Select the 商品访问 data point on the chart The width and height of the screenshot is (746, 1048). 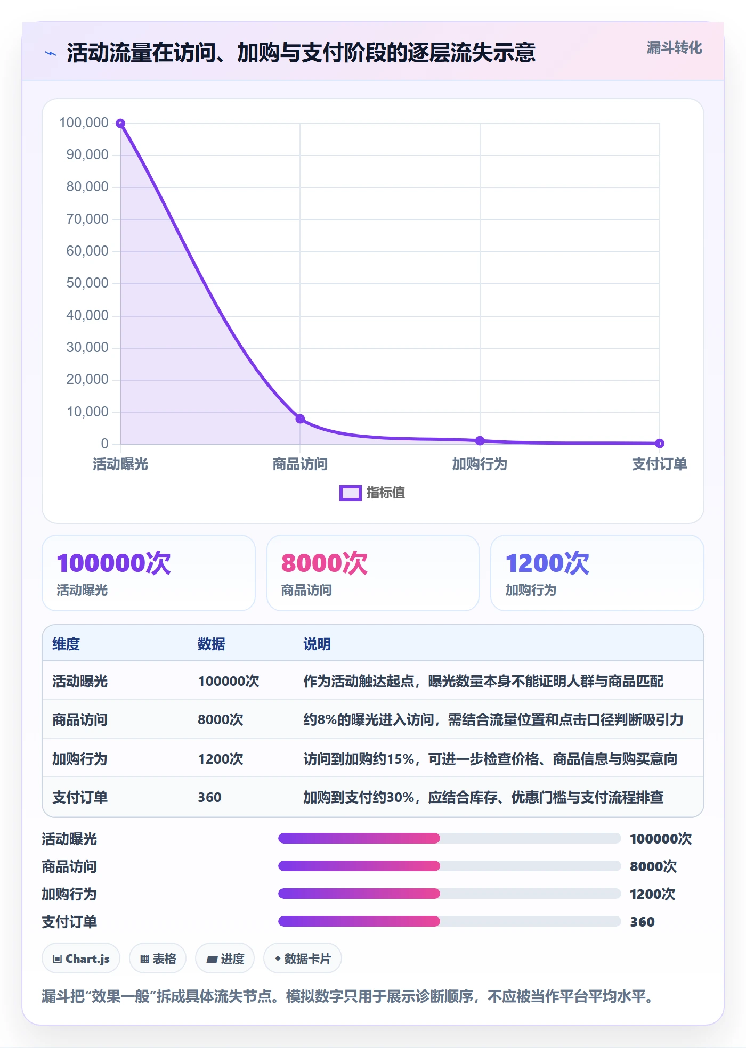(x=300, y=419)
